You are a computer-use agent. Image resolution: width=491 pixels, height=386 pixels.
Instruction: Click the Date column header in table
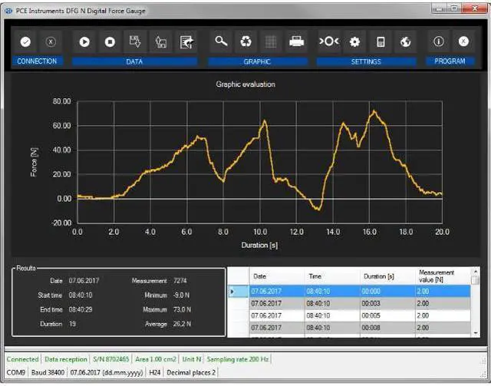tap(276, 276)
